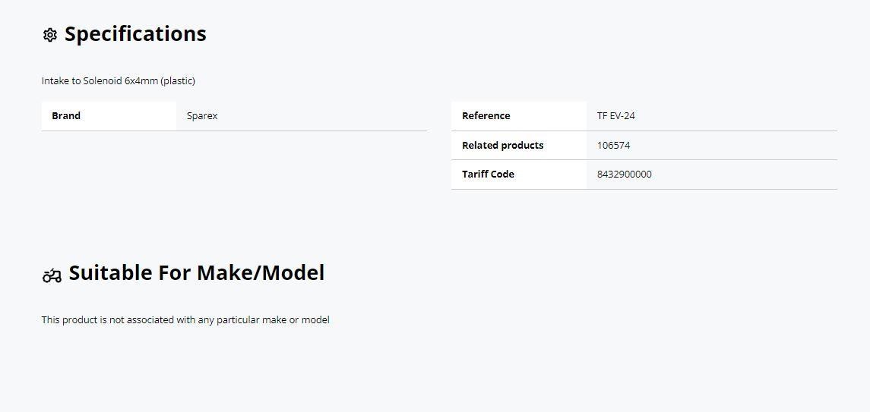Click the Tariff Code label cell
The image size is (870, 412).
coord(519,175)
